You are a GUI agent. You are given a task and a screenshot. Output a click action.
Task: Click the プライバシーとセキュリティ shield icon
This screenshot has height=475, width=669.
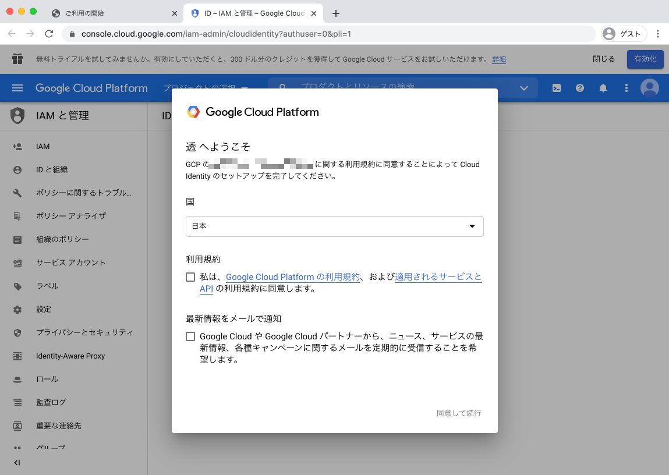(x=17, y=332)
